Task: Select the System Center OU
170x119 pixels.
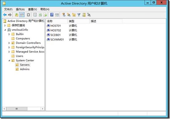Action: [25, 60]
